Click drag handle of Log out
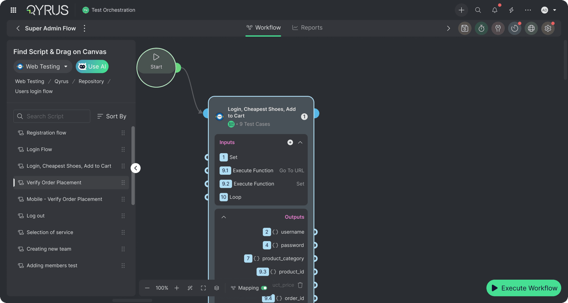568x303 pixels. coord(123,216)
